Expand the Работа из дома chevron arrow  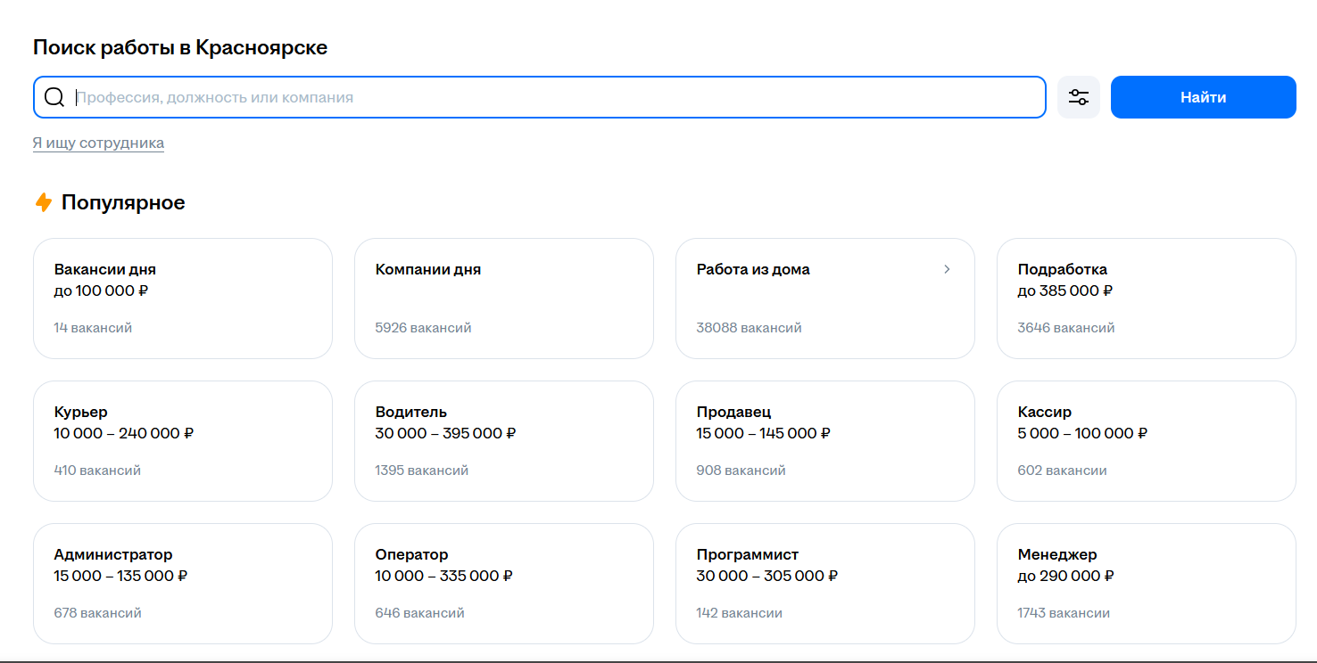pyautogui.click(x=947, y=269)
